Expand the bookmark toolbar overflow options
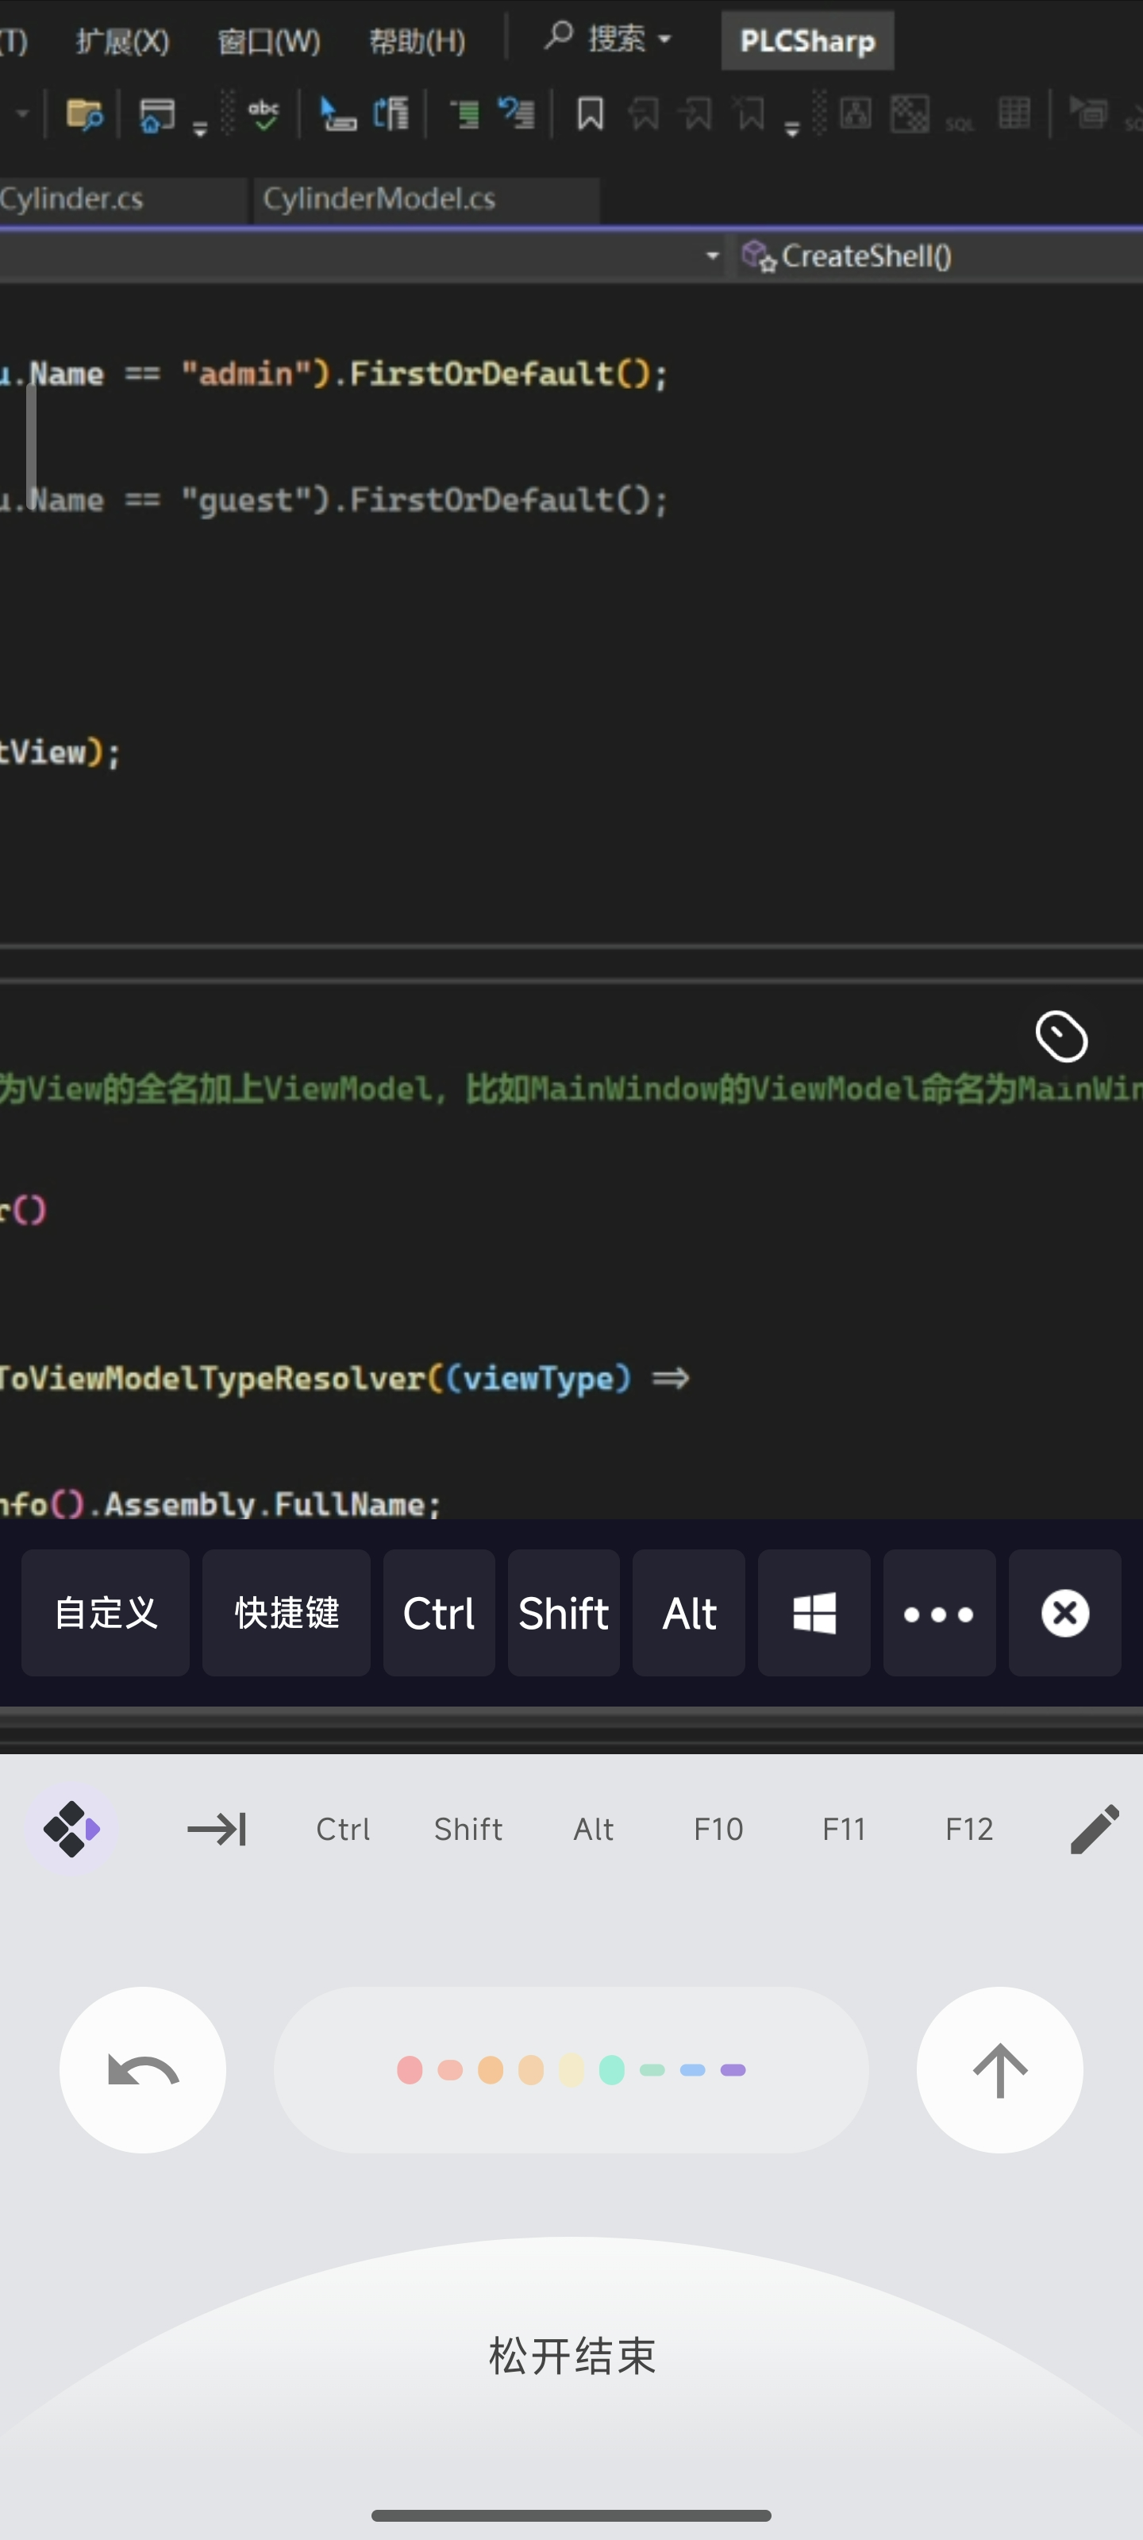1143x2540 pixels. (x=791, y=129)
